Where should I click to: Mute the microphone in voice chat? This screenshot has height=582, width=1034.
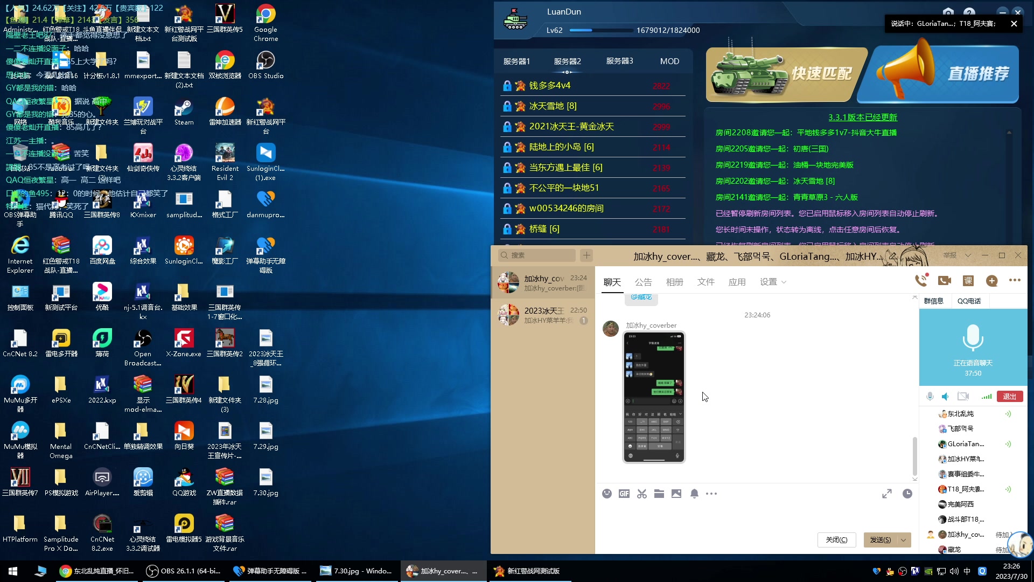930,397
